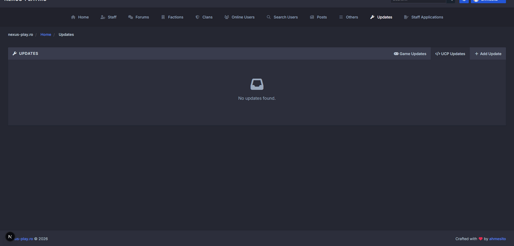The image size is (514, 246).
Task: Click the Home breadcrumb link
Action: [x=46, y=34]
